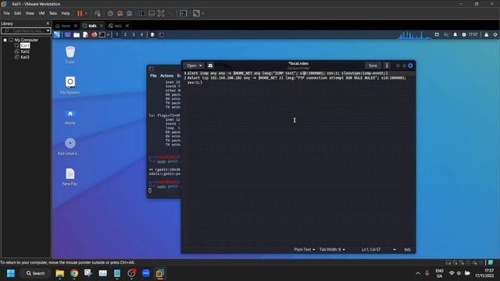Open the VMware Tabs menu
Screen dimensions: 500x281
(x=53, y=13)
